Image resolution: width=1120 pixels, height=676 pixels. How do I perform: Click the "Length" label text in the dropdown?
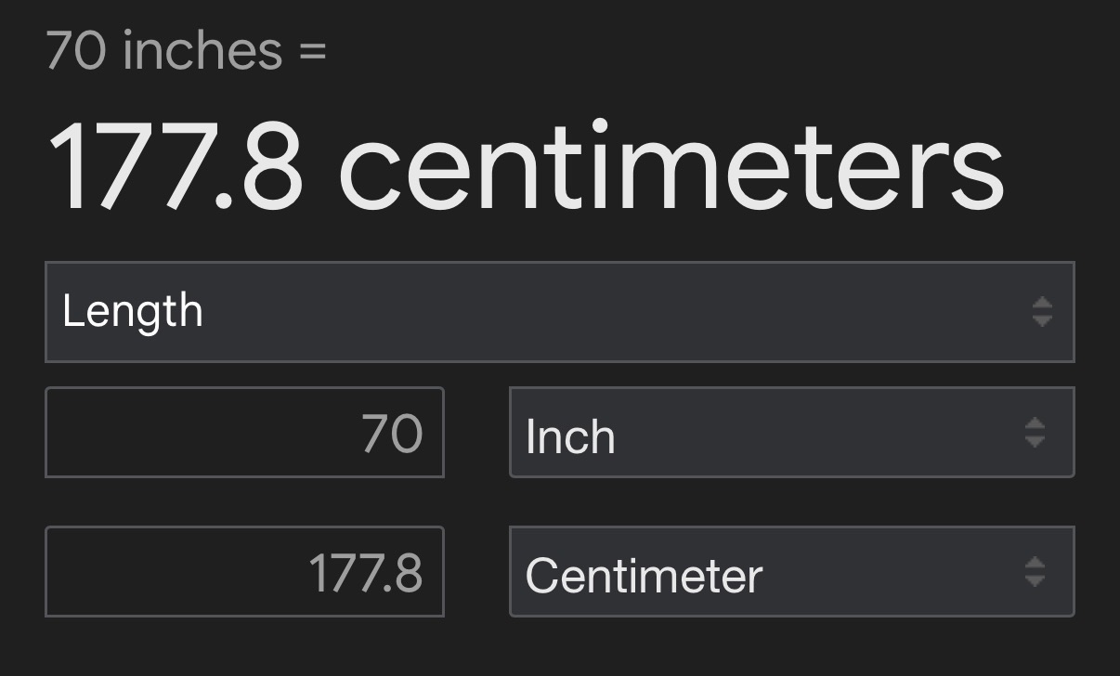click(x=133, y=312)
